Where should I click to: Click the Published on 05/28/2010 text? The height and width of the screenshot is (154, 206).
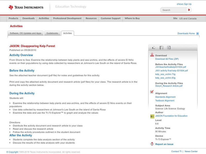tap(23, 50)
